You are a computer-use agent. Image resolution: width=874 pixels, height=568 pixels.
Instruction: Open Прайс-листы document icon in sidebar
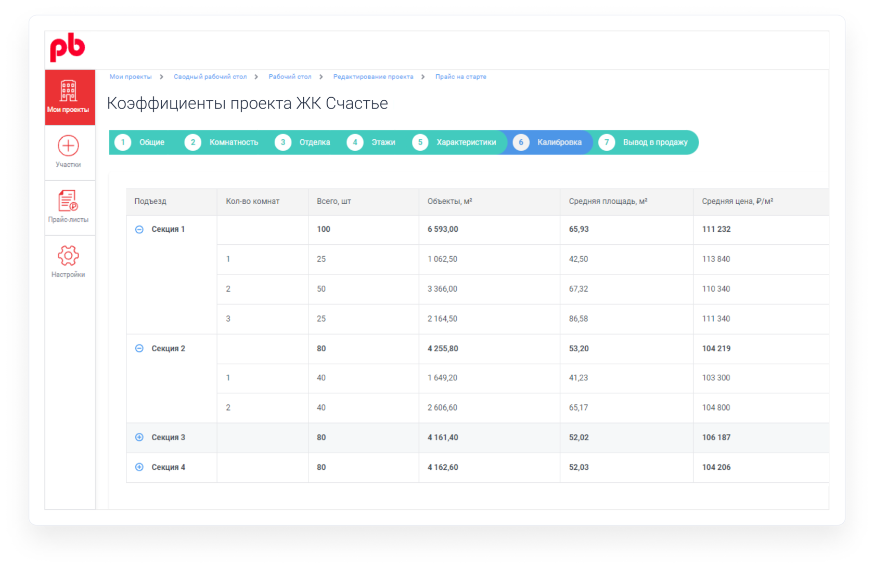pyautogui.click(x=68, y=201)
